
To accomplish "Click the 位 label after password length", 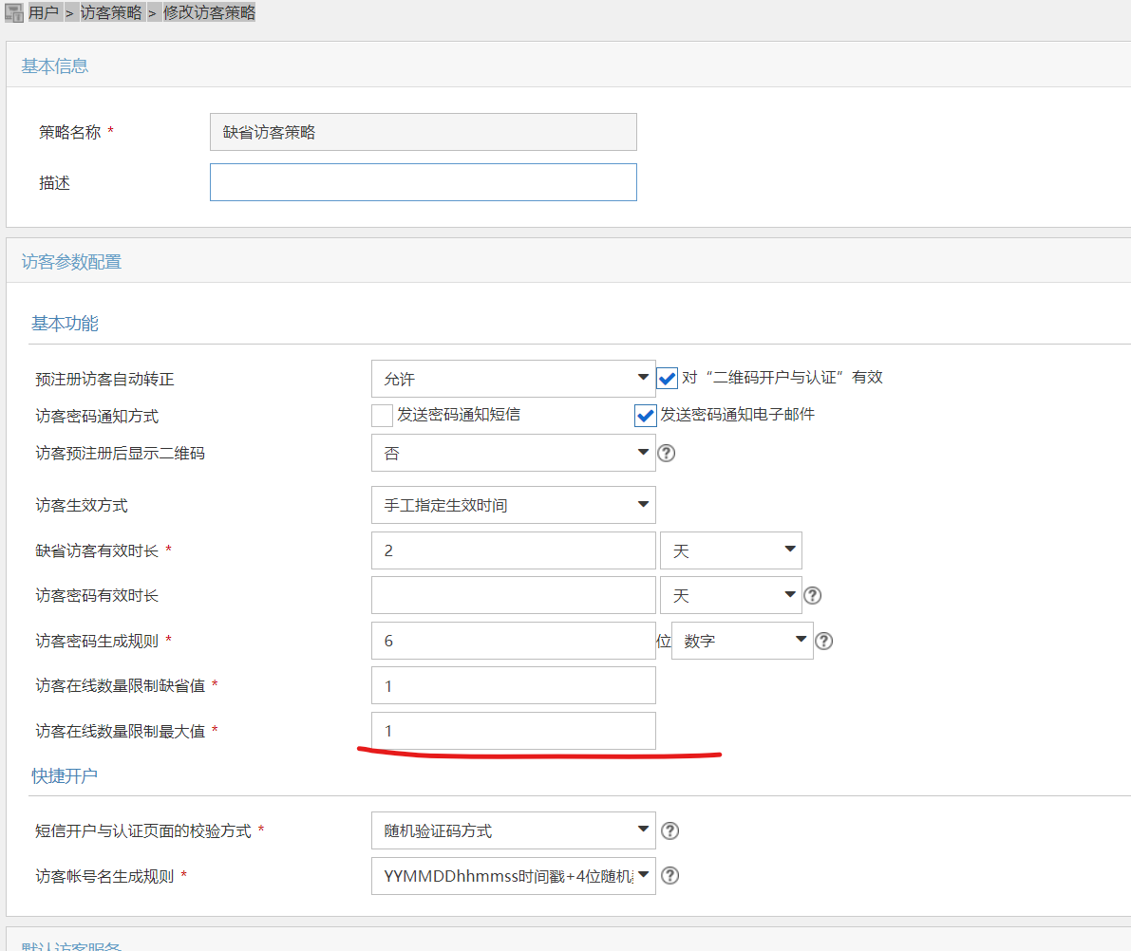I will tap(664, 641).
